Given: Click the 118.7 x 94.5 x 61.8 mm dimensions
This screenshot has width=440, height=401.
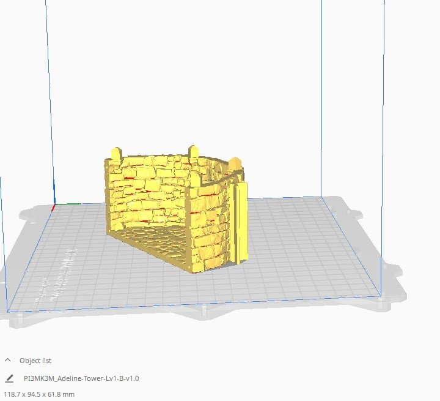Looking at the screenshot, I should point(39,394).
